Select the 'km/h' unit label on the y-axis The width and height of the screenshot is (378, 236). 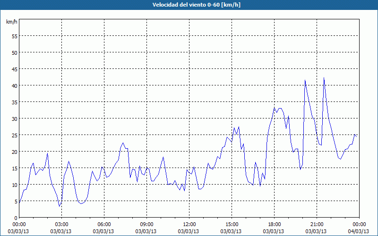11,22
